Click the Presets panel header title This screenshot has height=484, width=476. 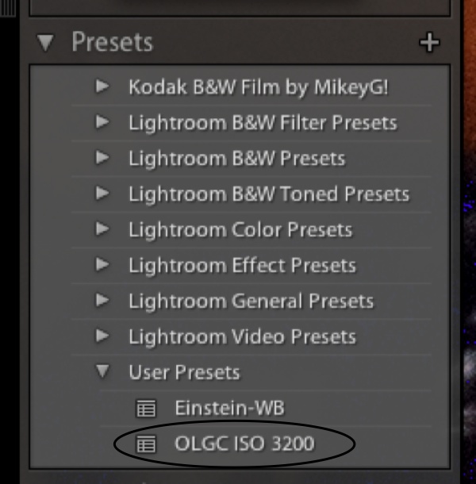tap(112, 43)
